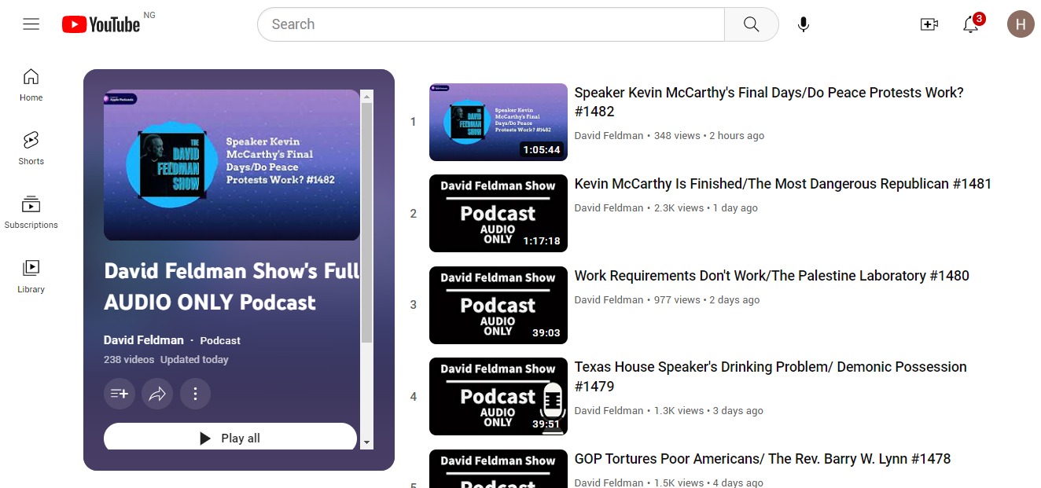This screenshot has width=1041, height=488.
Task: Open David Feldman channel under video #1480
Action: [609, 299]
